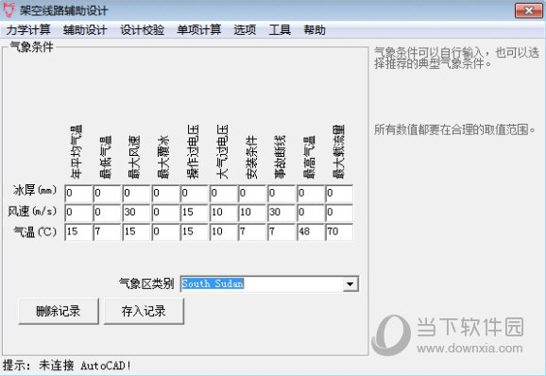The image size is (546, 376).
Task: Open the 设计校验 menu
Action: point(142,30)
